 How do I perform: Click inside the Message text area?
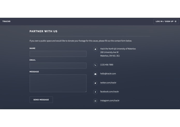58,83
